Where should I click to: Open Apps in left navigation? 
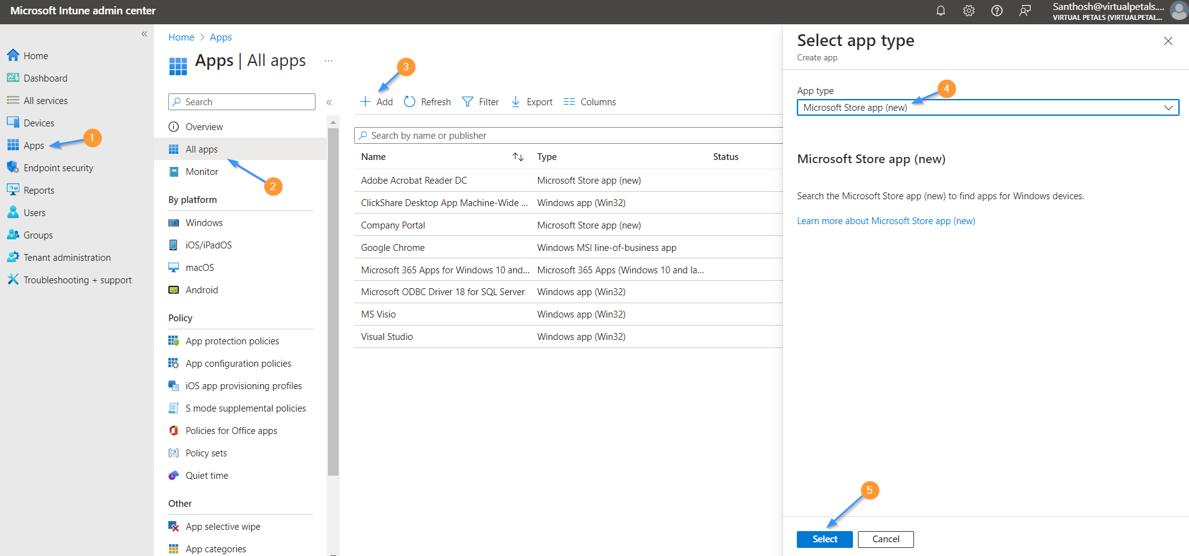[x=34, y=146]
